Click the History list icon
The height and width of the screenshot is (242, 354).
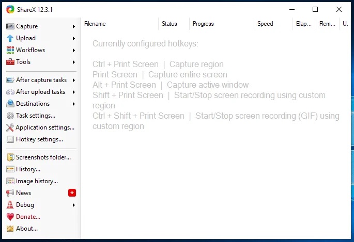click(10, 169)
